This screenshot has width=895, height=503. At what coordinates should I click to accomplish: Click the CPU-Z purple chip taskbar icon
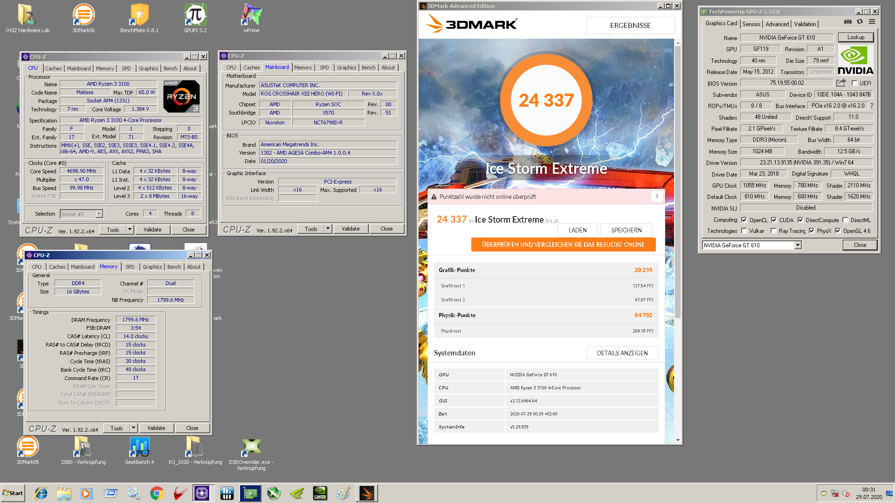202,493
